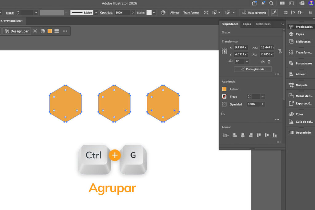Toggle constrain width and height proportions link
Screen dimensions: 315x210
coord(280,51)
